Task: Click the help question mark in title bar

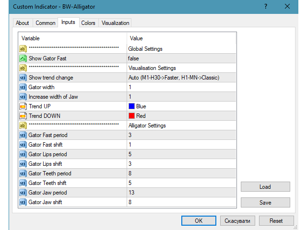Action: pos(266,6)
